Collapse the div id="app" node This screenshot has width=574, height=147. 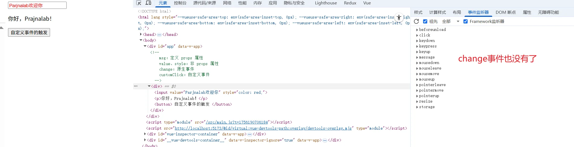145,46
